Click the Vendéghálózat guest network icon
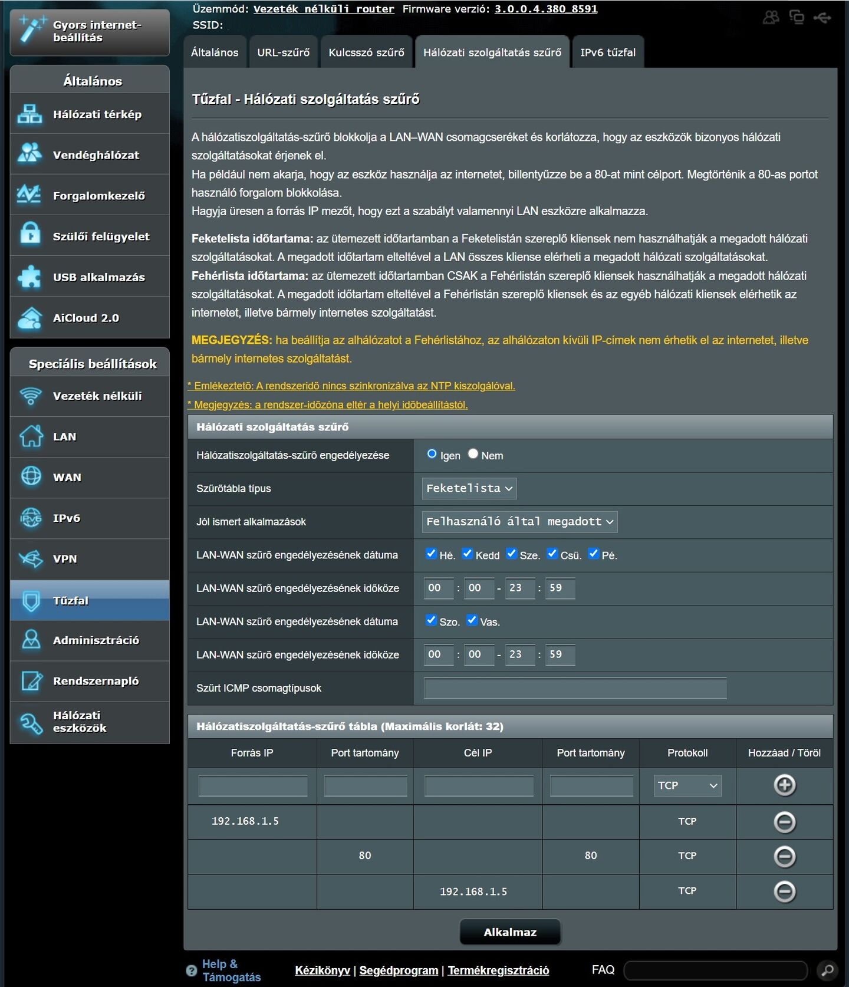This screenshot has height=987, width=849. pos(29,154)
